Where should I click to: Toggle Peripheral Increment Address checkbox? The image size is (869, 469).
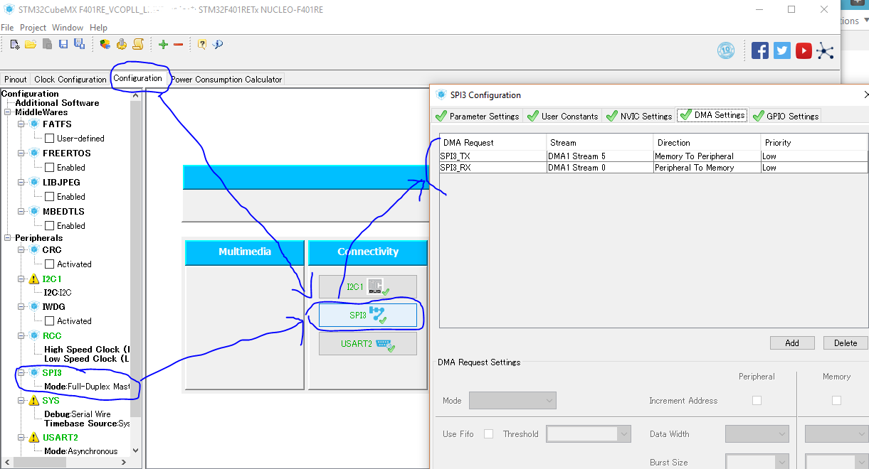(x=757, y=400)
